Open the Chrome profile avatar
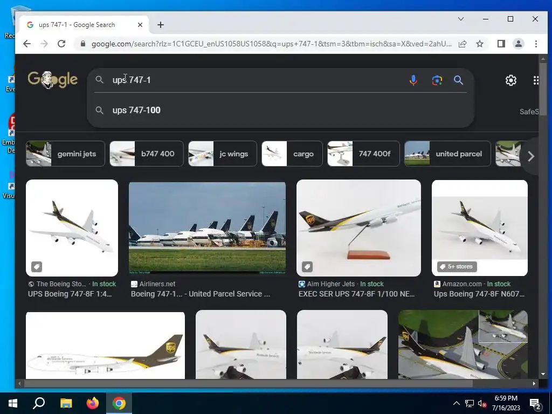The image size is (552, 414). pos(519,44)
